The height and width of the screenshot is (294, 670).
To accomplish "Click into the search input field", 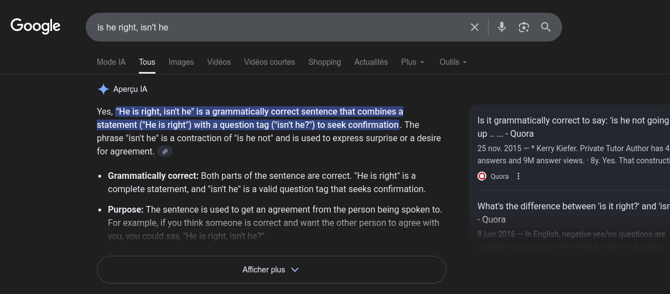I will click(277, 27).
